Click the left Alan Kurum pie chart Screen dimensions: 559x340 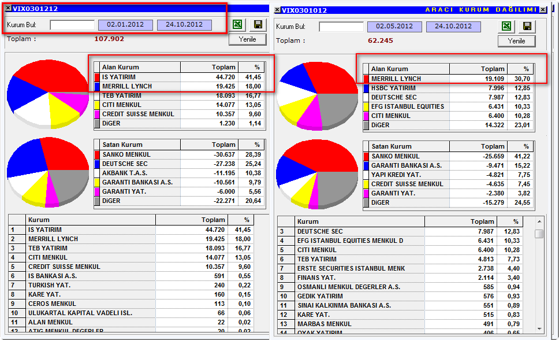[48, 94]
